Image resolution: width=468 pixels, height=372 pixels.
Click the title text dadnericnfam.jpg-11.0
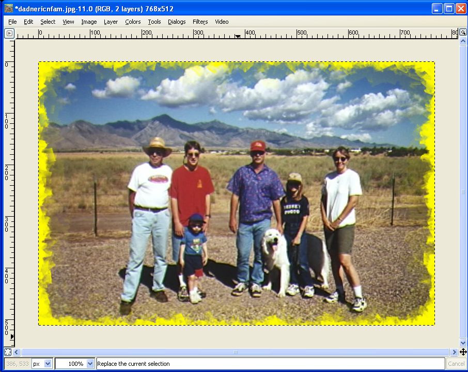point(55,9)
